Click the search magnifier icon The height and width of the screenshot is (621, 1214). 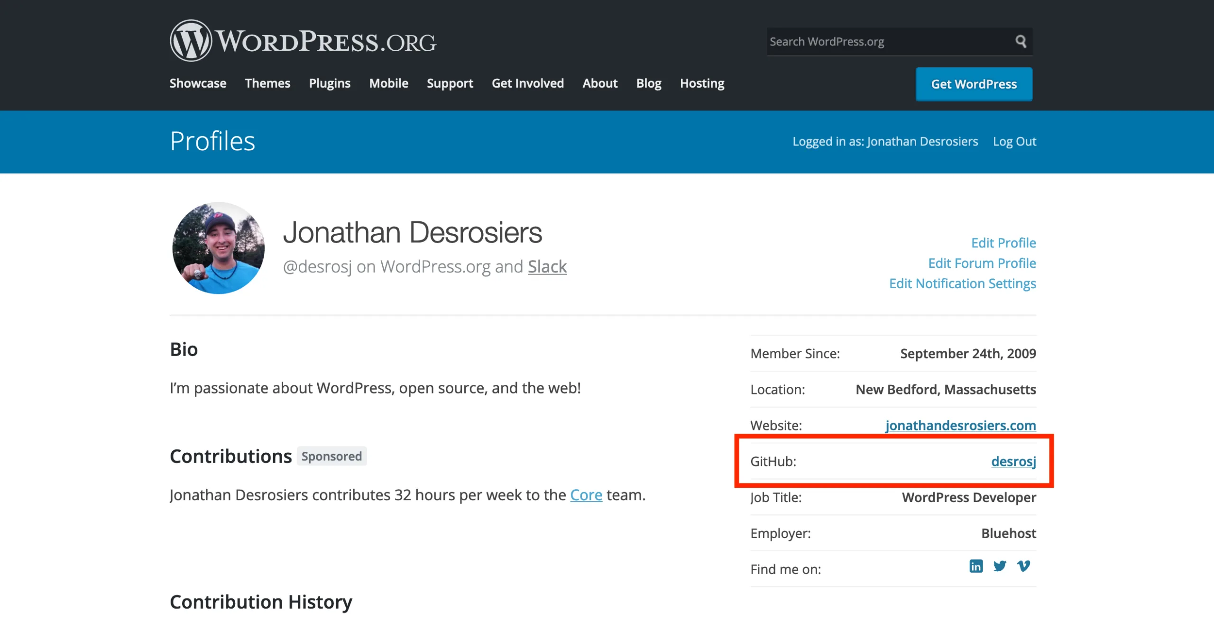(x=1021, y=41)
